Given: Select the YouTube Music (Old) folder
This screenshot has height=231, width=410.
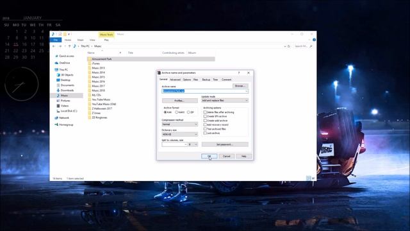Looking at the screenshot, I should [x=104, y=104].
